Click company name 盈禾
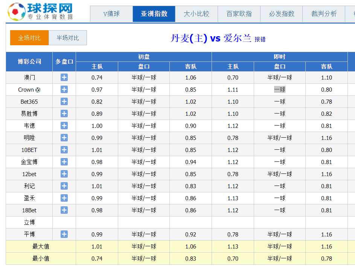355x267 pixels. (29, 198)
